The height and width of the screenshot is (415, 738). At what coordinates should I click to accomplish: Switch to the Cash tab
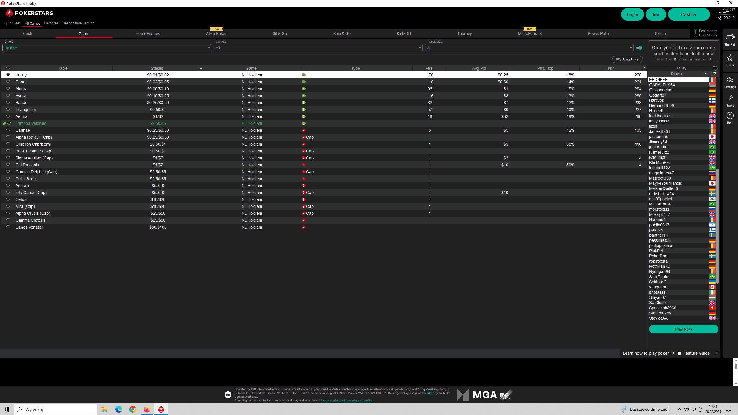click(28, 33)
